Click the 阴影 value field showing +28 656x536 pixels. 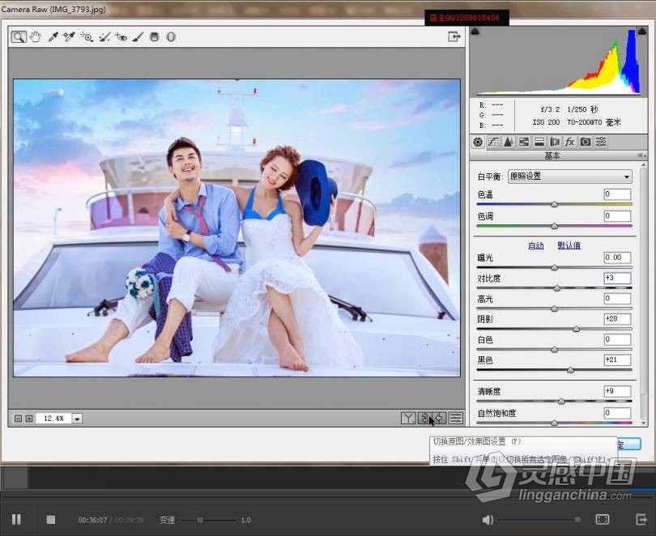tap(617, 319)
